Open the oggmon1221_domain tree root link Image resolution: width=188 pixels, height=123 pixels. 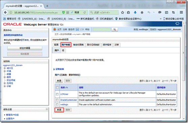(13, 65)
